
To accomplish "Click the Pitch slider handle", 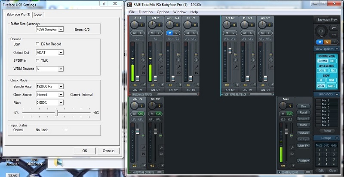I will (56, 112).
